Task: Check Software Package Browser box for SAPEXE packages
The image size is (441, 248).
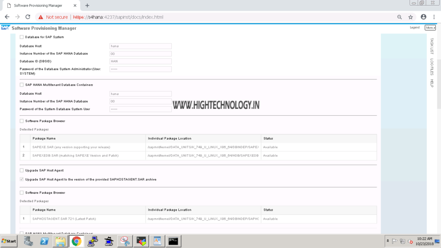Action: (x=22, y=121)
